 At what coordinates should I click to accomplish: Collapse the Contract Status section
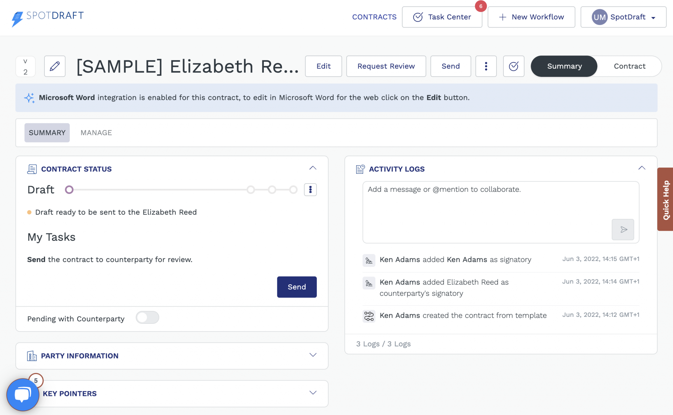pyautogui.click(x=313, y=168)
